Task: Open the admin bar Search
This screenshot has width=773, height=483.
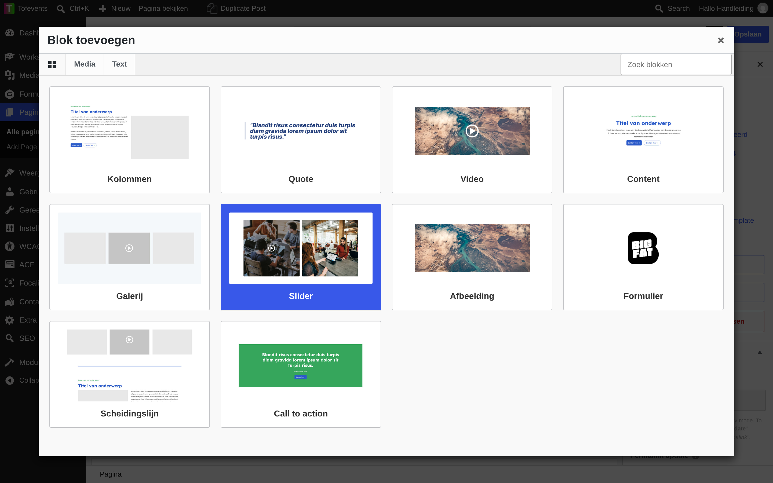Action: pyautogui.click(x=672, y=8)
